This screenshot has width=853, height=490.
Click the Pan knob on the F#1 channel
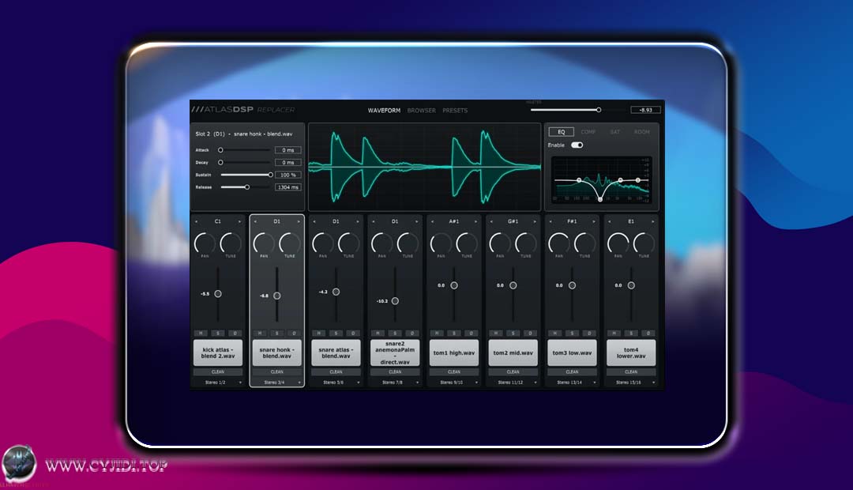[x=558, y=243]
